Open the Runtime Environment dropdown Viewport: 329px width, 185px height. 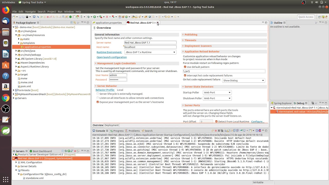click(x=150, y=52)
